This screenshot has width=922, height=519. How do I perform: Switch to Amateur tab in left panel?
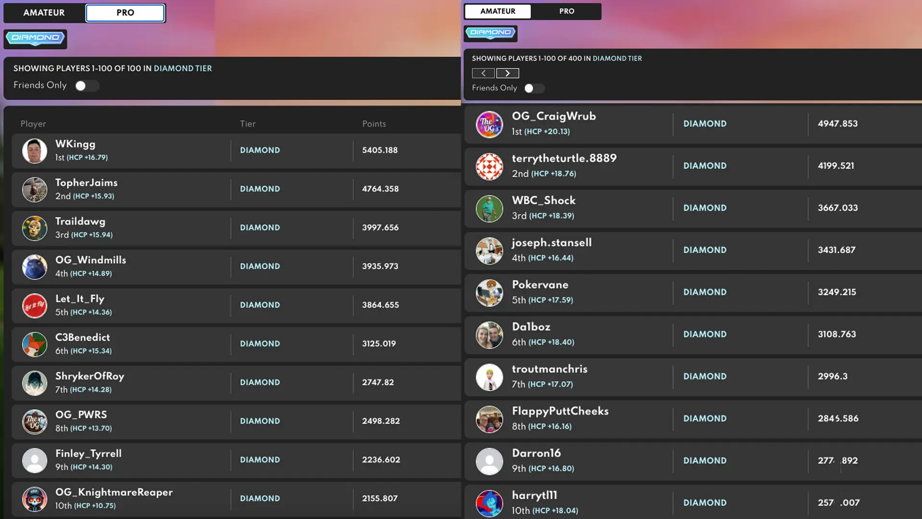[44, 13]
